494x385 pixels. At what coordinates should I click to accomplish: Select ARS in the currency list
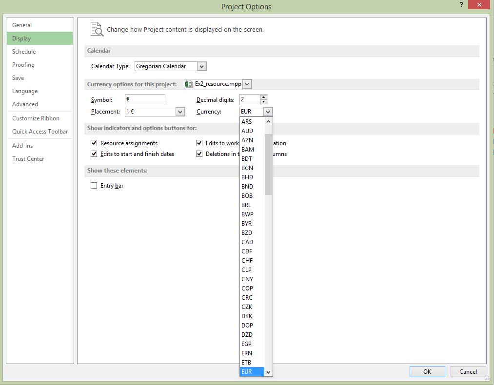coord(252,122)
